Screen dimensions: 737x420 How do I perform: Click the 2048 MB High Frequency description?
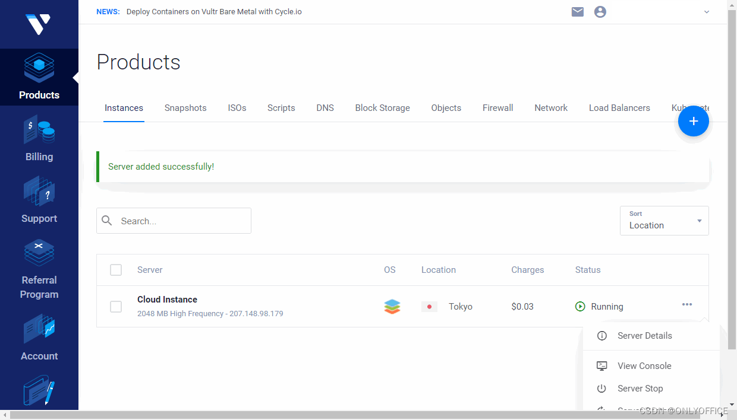click(210, 313)
